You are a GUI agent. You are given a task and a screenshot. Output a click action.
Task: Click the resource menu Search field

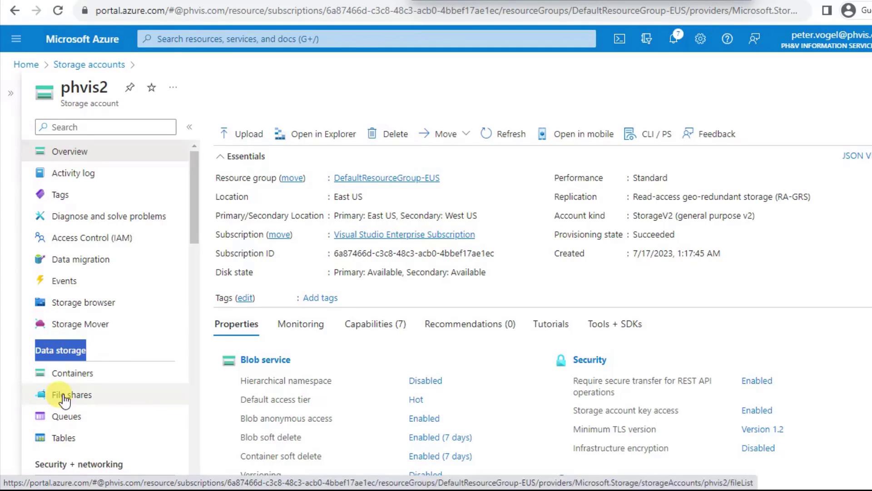pos(106,127)
